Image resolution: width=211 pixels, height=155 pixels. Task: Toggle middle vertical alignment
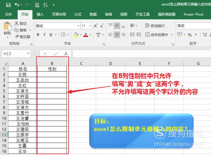pyautogui.click(x=117, y=26)
